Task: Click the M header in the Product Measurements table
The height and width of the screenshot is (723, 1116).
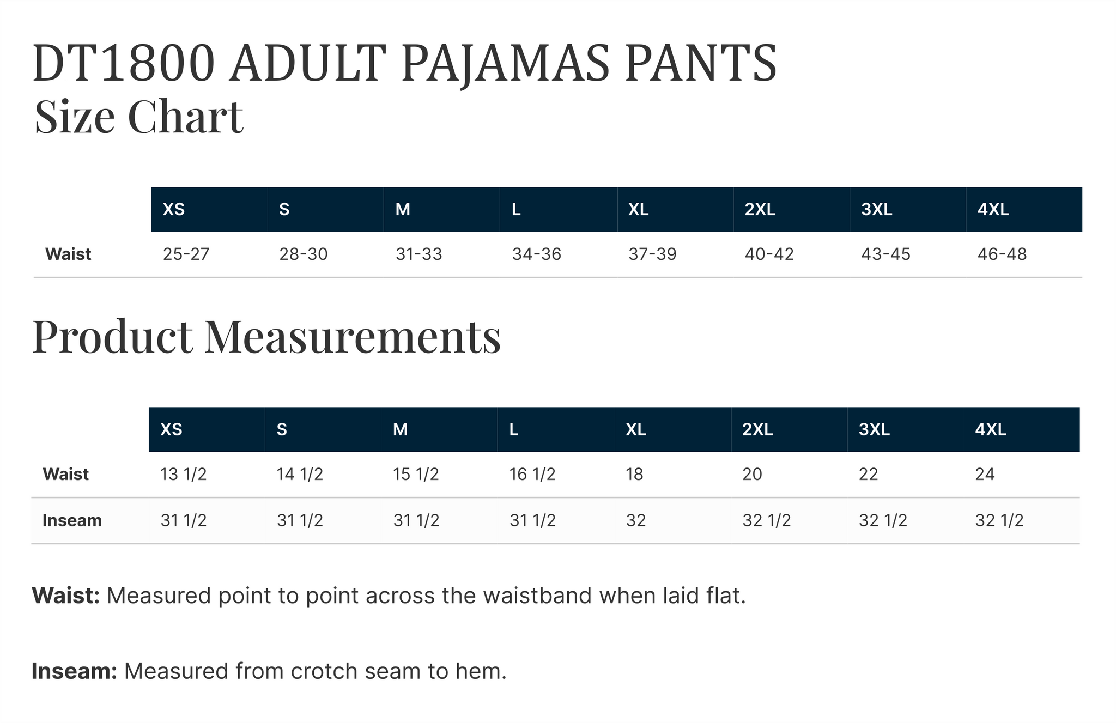Action: [401, 430]
